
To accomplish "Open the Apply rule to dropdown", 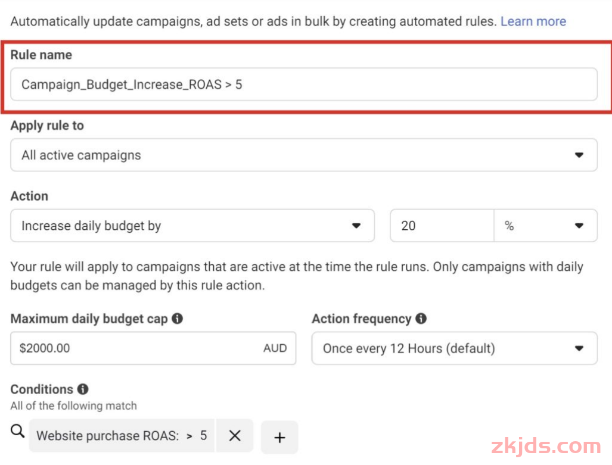I will (x=304, y=155).
